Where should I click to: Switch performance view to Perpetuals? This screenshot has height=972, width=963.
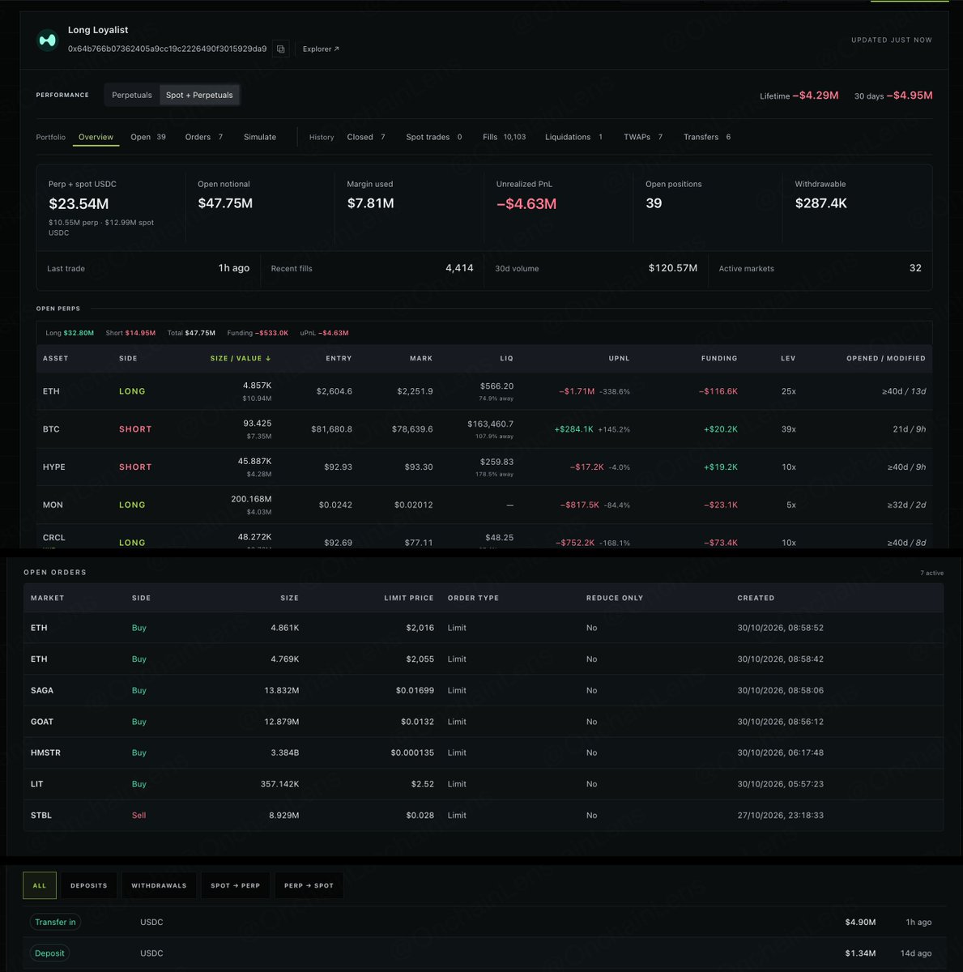[x=132, y=95]
